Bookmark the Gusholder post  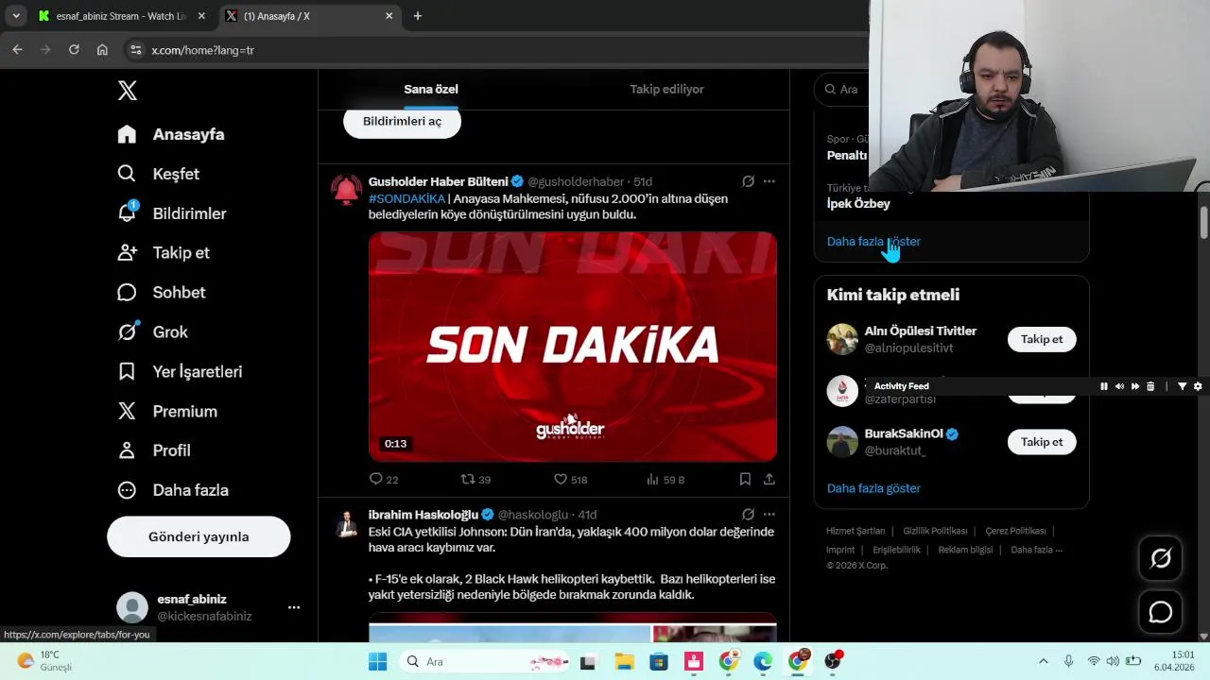tap(745, 480)
